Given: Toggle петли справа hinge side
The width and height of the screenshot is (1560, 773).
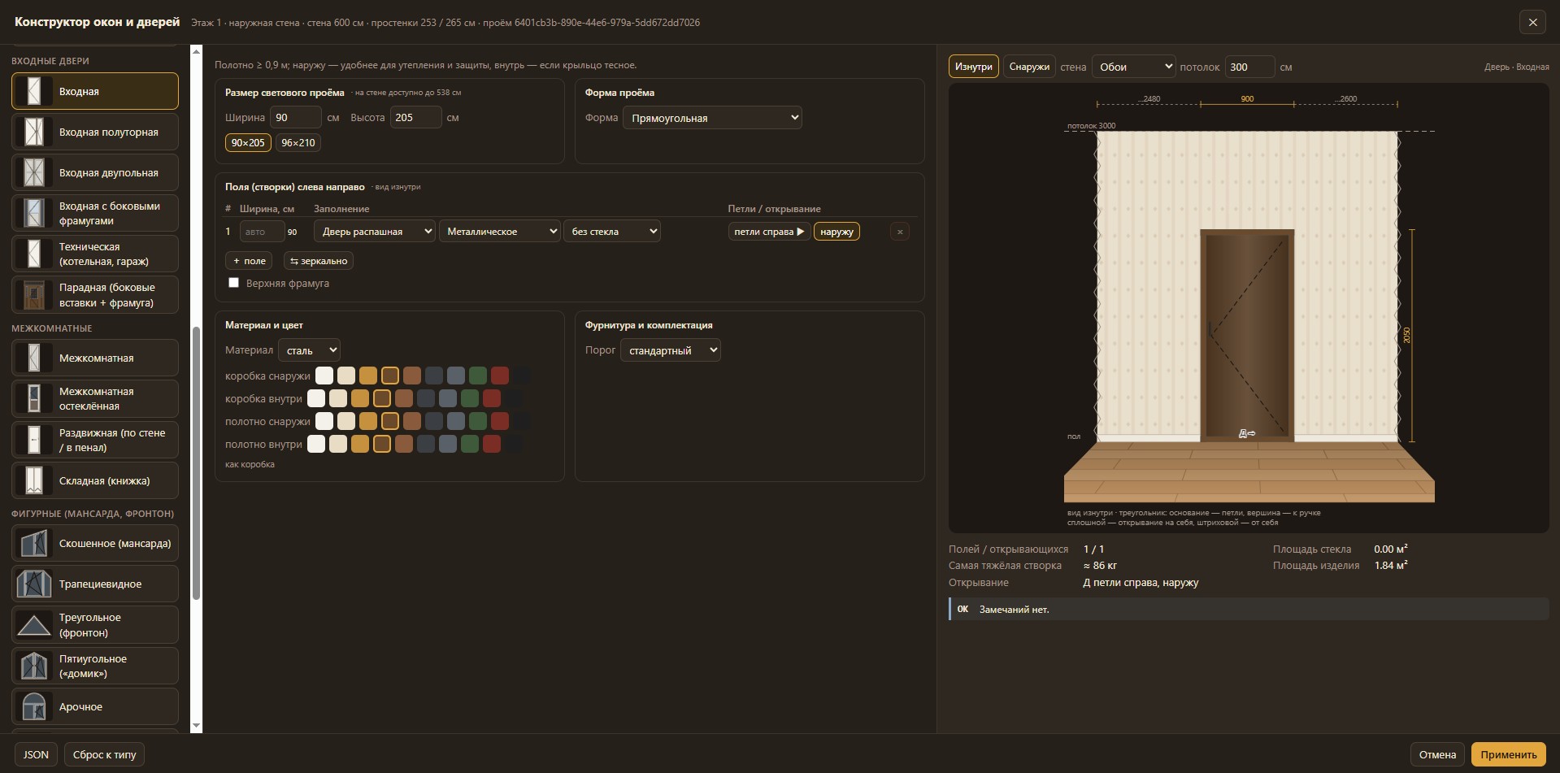Looking at the screenshot, I should click(768, 232).
